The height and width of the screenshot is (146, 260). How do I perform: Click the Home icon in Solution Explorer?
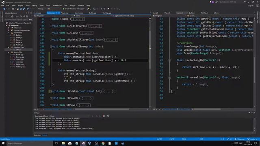pos(12,16)
